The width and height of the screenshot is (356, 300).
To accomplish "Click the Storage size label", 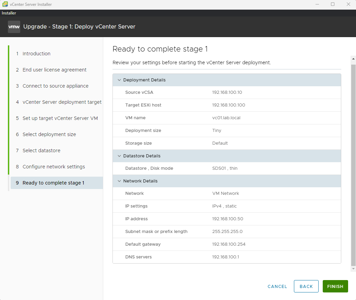I will click(x=139, y=143).
